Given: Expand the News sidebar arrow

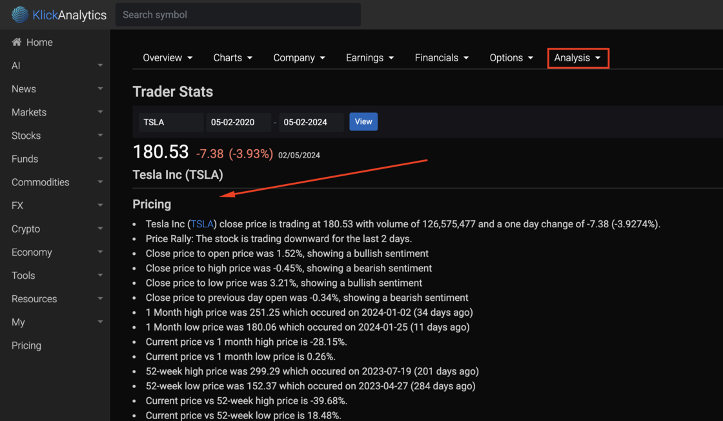Looking at the screenshot, I should pos(100,88).
